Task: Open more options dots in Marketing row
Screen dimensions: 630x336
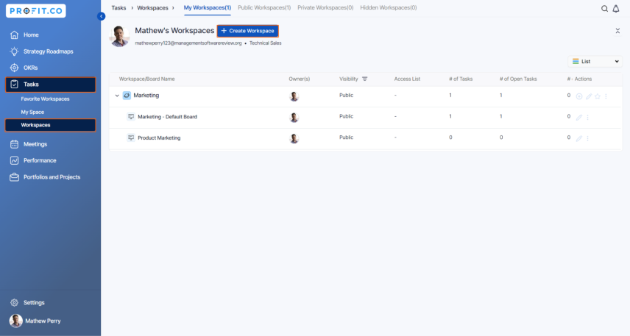Action: [606, 96]
